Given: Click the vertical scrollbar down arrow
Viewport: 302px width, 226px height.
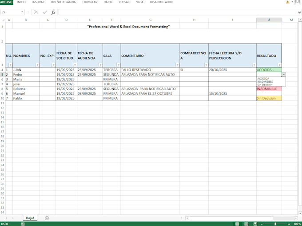Looking at the screenshot, I should point(300,213).
